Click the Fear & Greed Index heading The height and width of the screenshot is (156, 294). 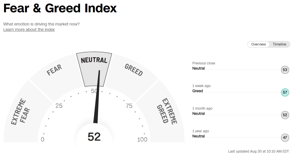60,8
